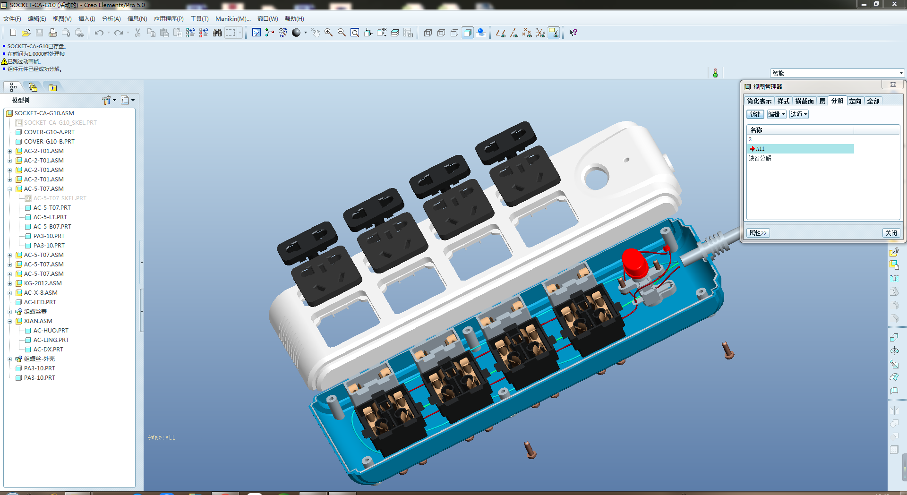Toggle datum axes display

(514, 33)
